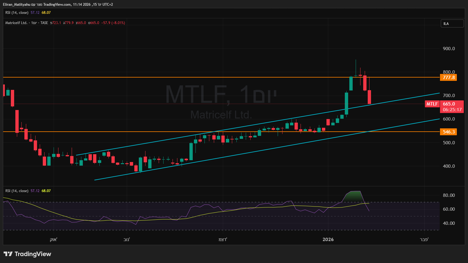Click the TradingView.com text in header
The width and height of the screenshot is (468, 263).
57,5
